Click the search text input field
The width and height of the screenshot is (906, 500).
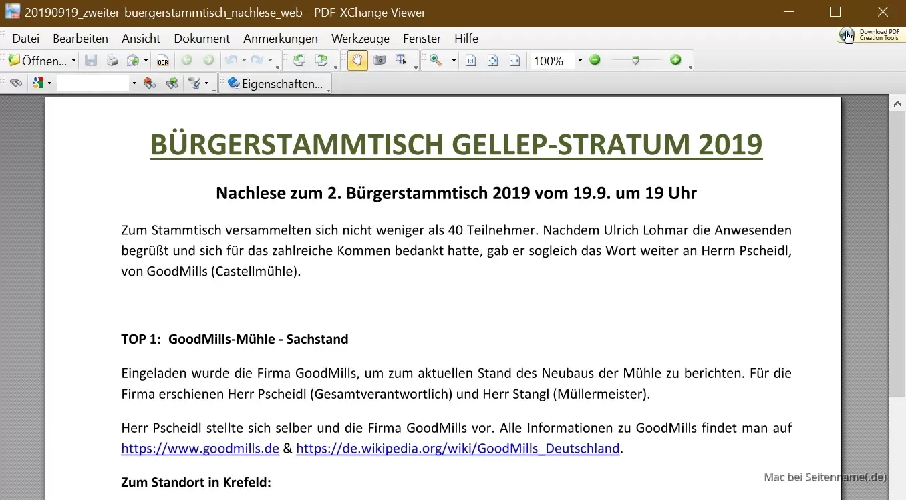pyautogui.click(x=92, y=83)
